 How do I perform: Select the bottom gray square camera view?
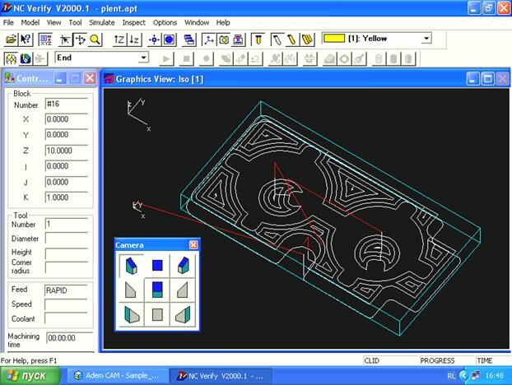157,314
